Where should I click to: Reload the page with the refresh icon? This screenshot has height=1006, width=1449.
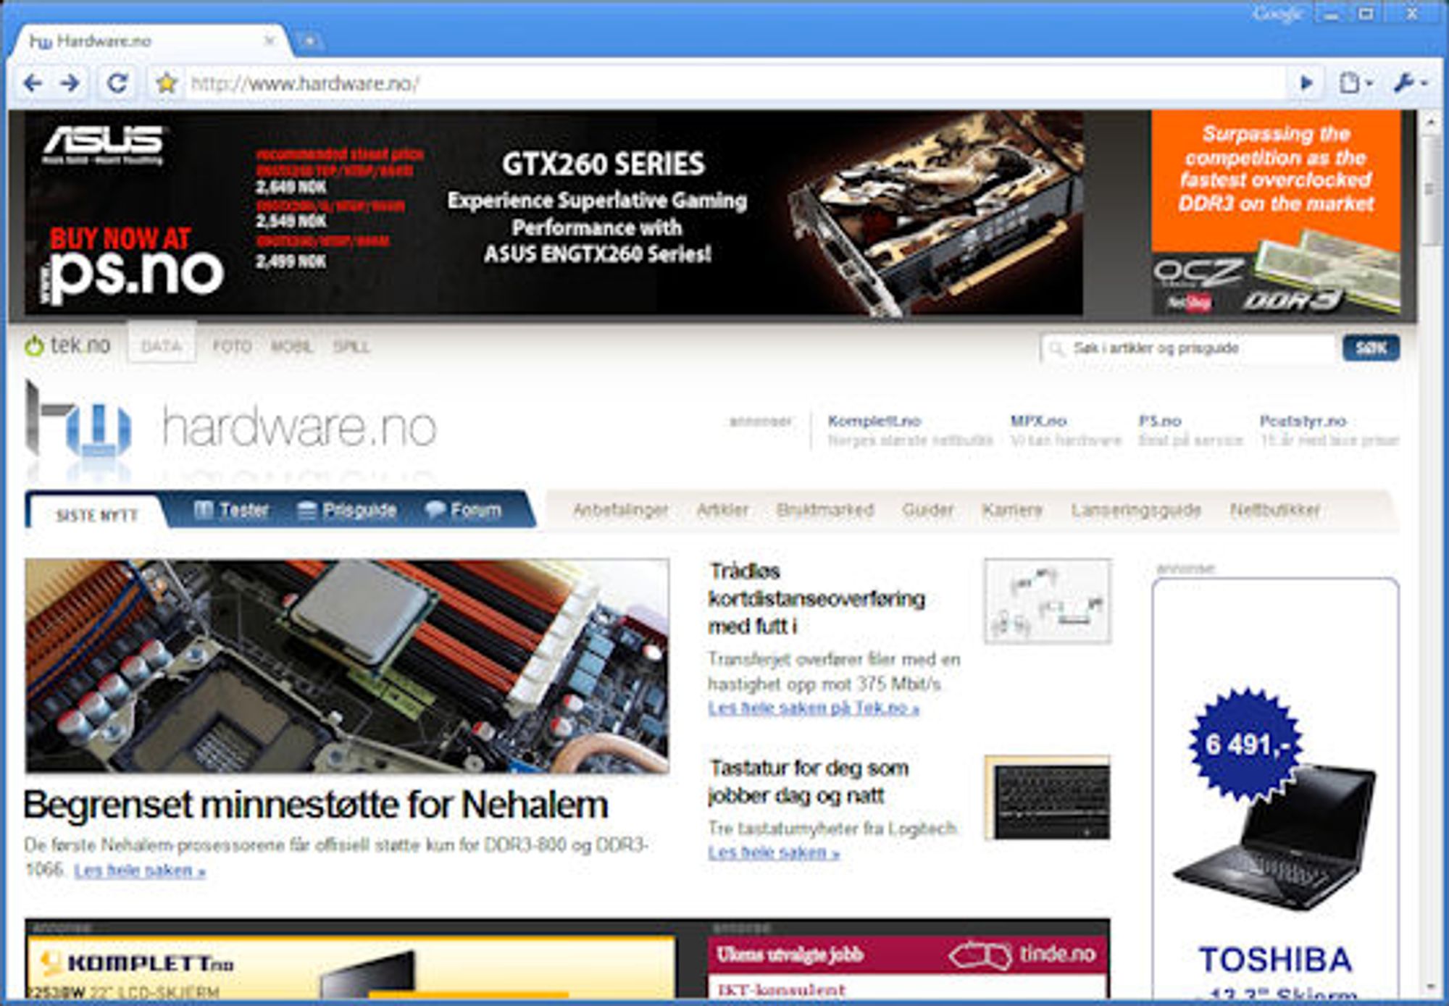(x=117, y=83)
